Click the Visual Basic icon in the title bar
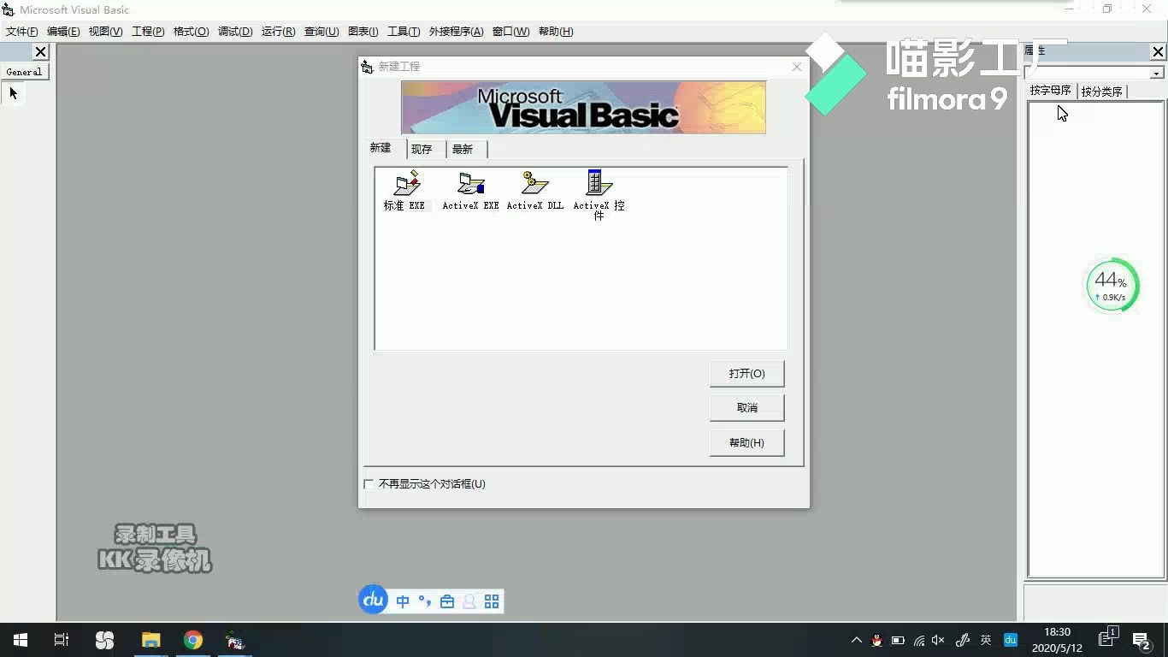 click(9, 9)
